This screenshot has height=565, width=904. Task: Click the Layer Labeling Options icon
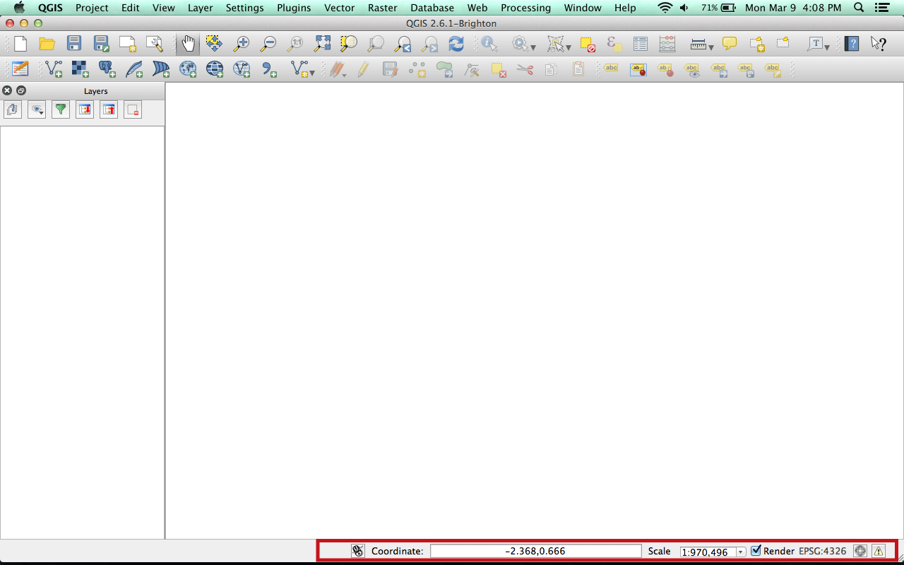(611, 69)
